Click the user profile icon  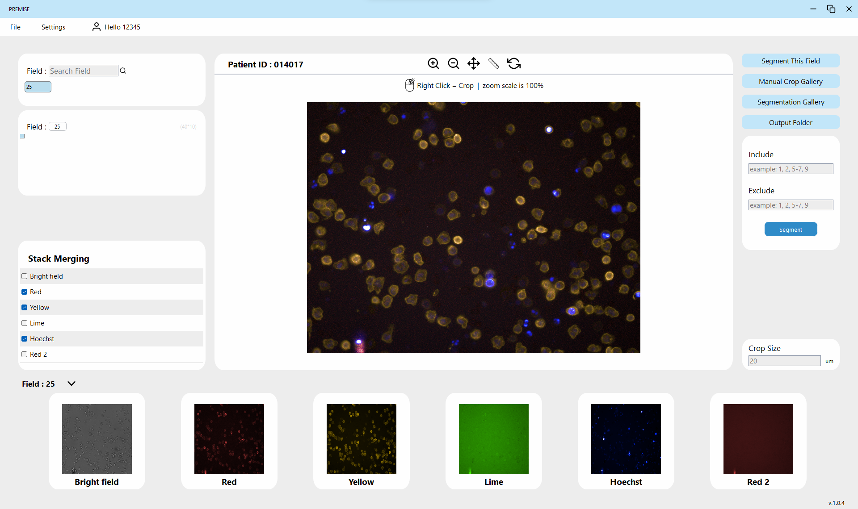pyautogui.click(x=96, y=27)
